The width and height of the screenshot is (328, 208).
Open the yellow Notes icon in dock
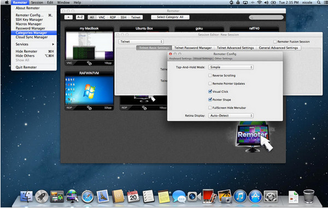pyautogui.click(x=163, y=197)
